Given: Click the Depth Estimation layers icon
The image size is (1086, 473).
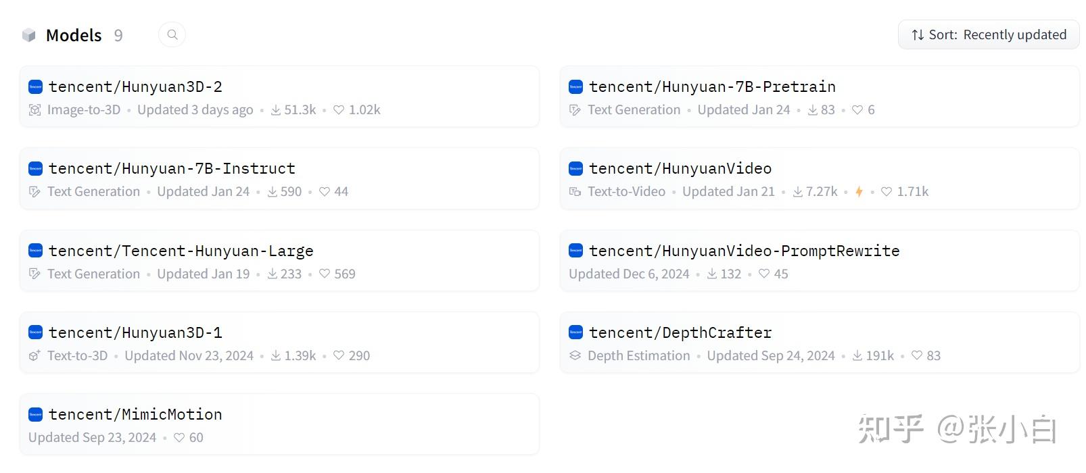Looking at the screenshot, I should point(575,355).
